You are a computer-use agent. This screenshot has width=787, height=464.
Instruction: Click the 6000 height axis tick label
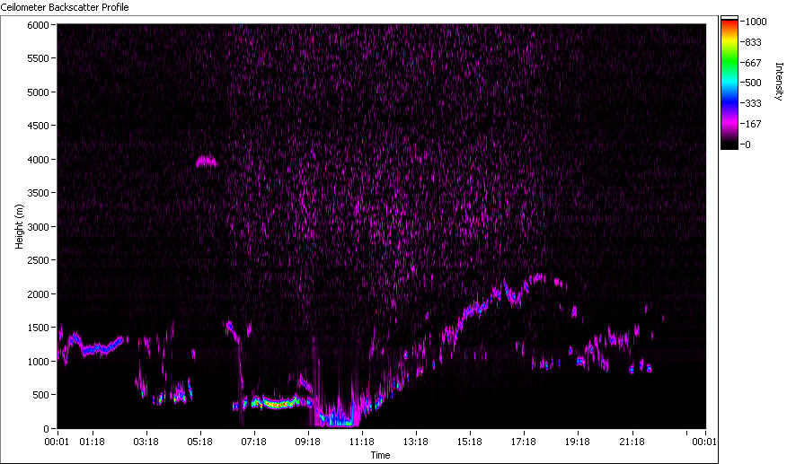click(x=38, y=25)
